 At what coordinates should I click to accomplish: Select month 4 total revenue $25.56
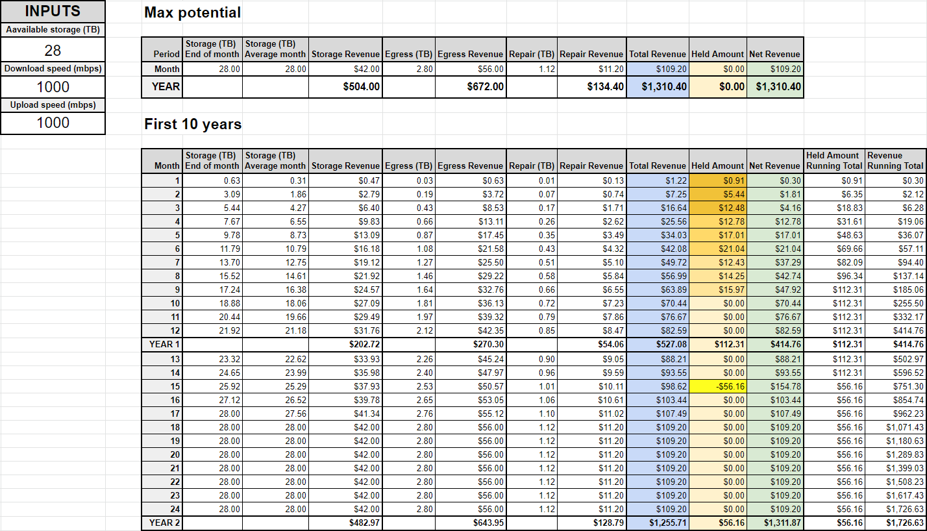tap(658, 221)
